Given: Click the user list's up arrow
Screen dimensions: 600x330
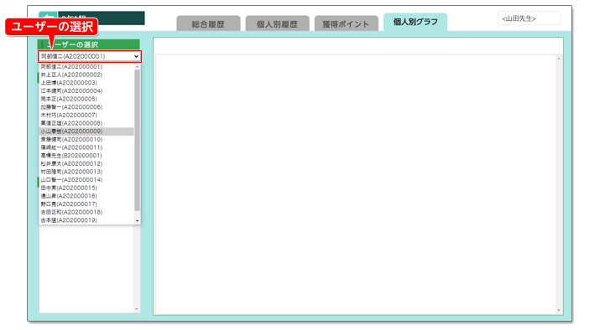Looking at the screenshot, I should click(138, 67).
